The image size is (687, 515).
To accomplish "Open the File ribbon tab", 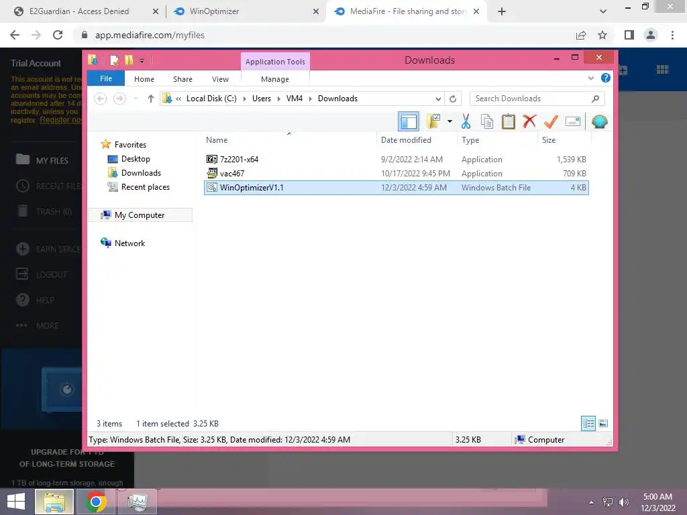I will point(105,78).
